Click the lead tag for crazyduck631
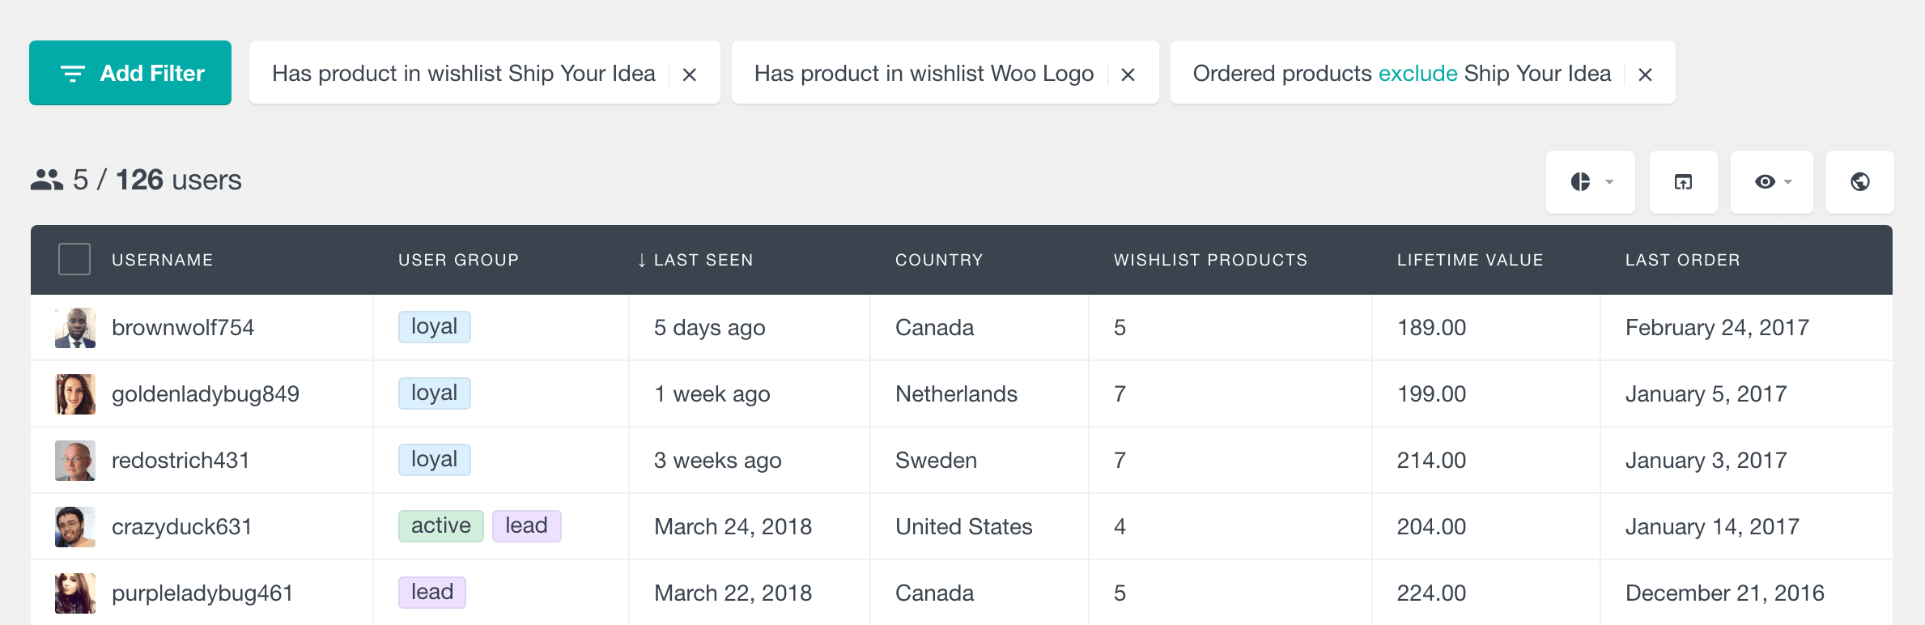 (x=527, y=526)
